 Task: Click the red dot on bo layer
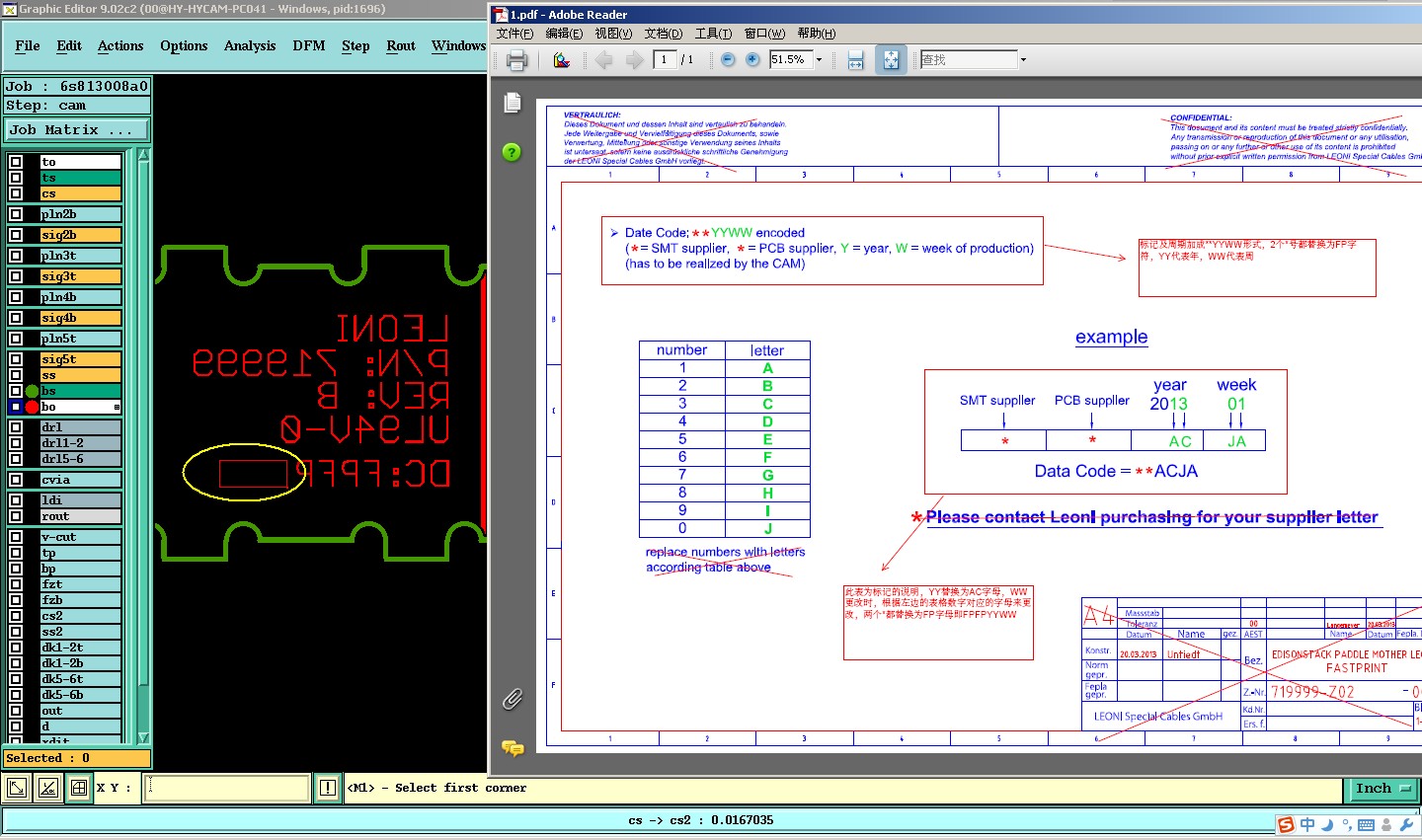click(32, 407)
